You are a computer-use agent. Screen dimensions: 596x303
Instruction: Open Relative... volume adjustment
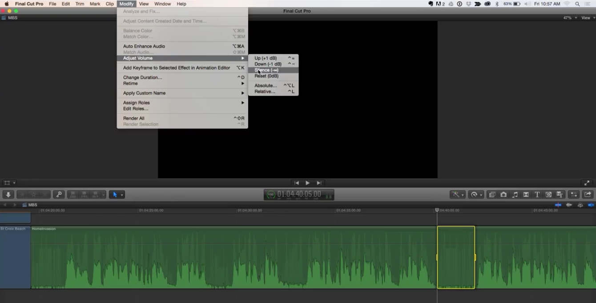point(273,92)
